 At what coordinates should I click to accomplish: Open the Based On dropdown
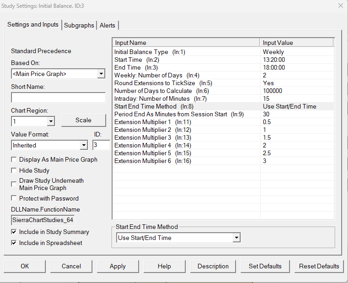coord(101,74)
